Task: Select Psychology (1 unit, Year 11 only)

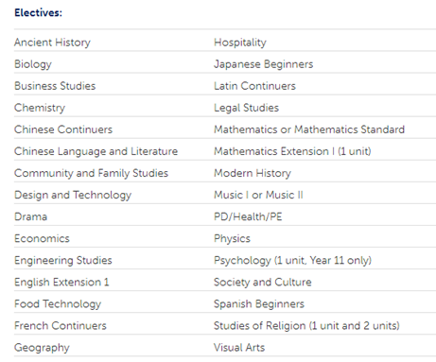Action: [x=292, y=261]
